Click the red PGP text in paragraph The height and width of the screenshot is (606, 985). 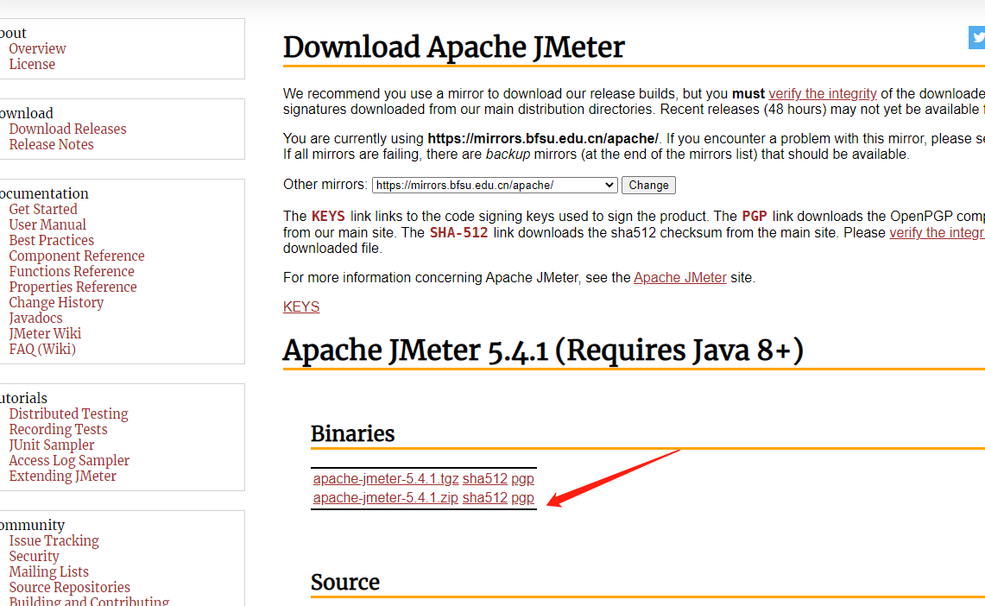click(755, 217)
